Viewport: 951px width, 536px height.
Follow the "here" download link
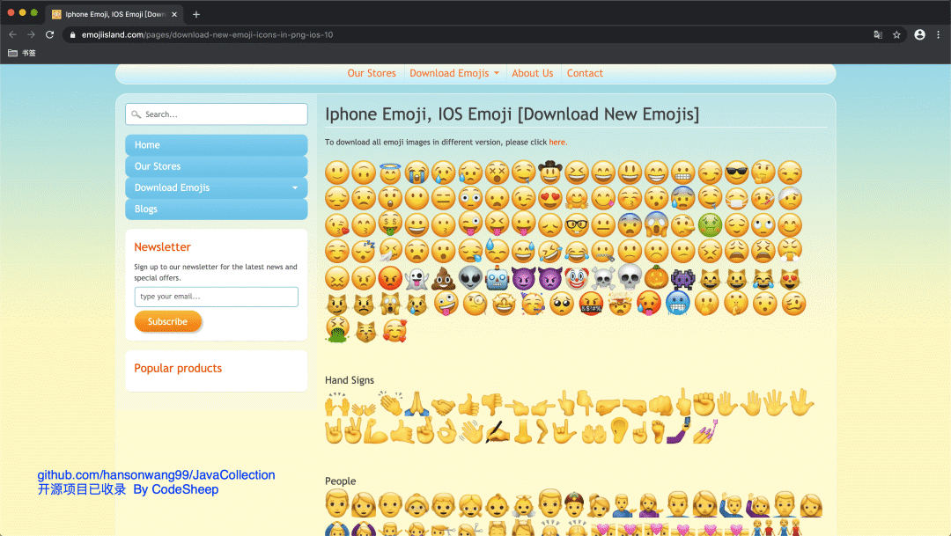point(557,142)
